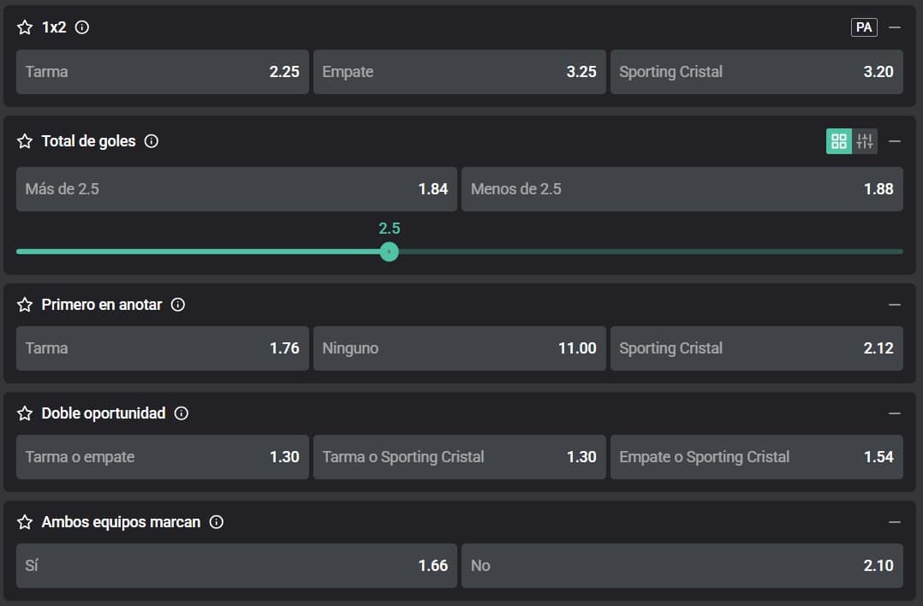923x606 pixels.
Task: Favorite the 1x2 market with star icon
Action: [25, 27]
